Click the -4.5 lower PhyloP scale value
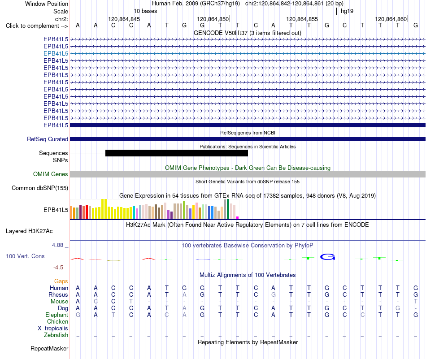Image resolution: width=426 pixels, height=359 pixels. pyautogui.click(x=58, y=268)
